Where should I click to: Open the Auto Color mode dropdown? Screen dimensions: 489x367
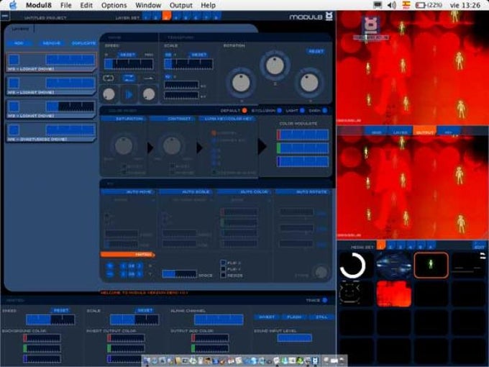[245, 200]
